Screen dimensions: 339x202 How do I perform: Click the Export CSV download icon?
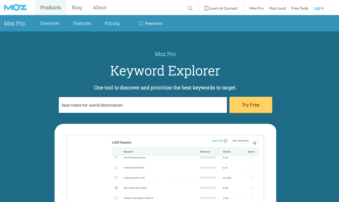(226, 141)
